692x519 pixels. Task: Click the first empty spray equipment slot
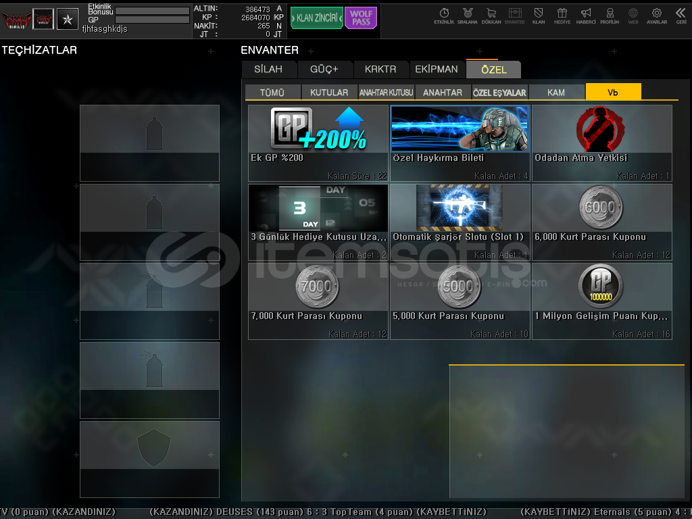149,143
